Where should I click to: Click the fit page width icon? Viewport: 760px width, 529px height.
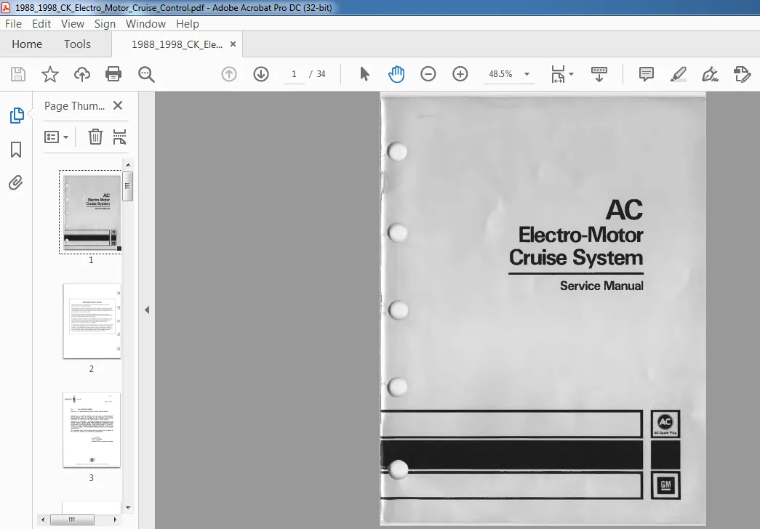[558, 74]
